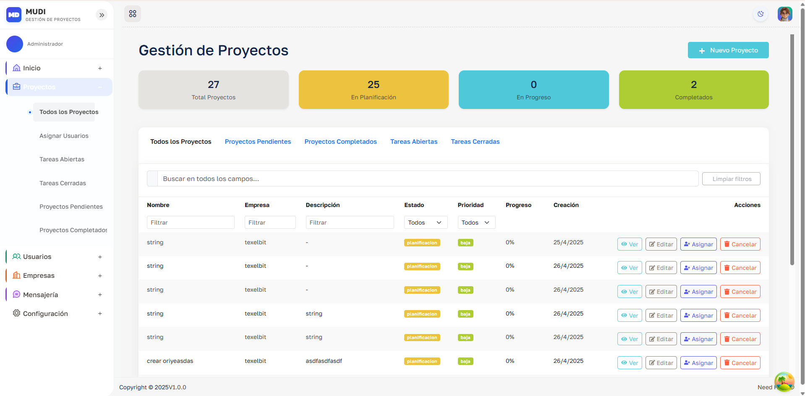Switch to Proyectos Pendientes tab

[258, 142]
